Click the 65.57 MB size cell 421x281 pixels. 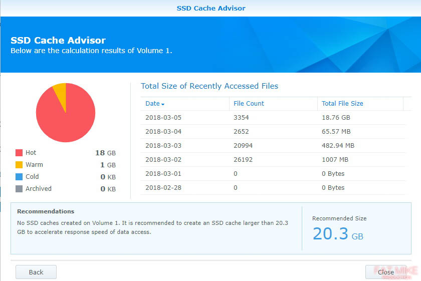click(x=336, y=132)
